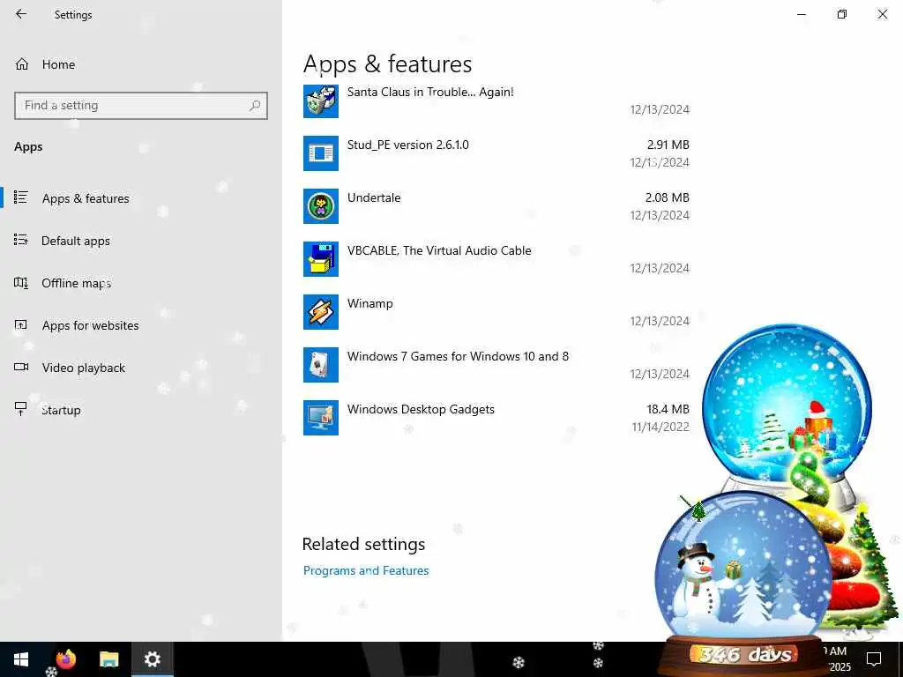The height and width of the screenshot is (677, 903).
Task: Select the Santa Claus in Trouble... Again! entry
Action: (496, 100)
